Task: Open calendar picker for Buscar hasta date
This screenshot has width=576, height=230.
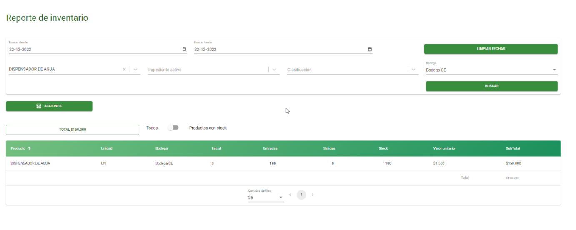Action: point(370,50)
